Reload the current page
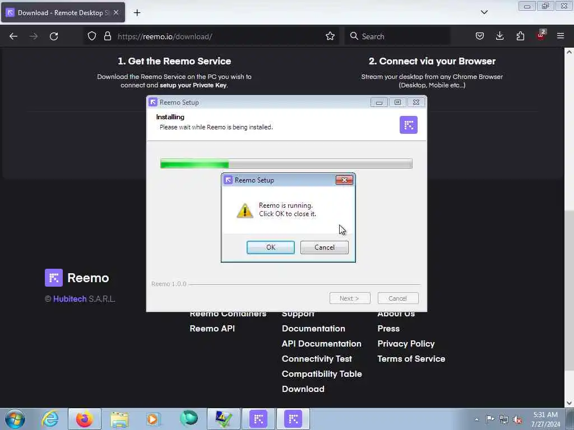This screenshot has height=430, width=574. 54,36
